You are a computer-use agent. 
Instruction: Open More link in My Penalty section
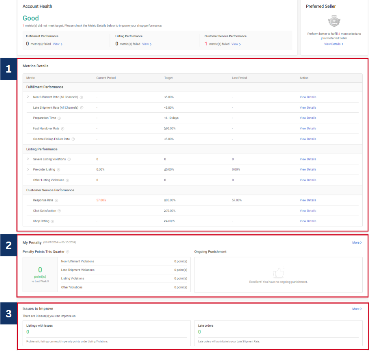tap(357, 243)
